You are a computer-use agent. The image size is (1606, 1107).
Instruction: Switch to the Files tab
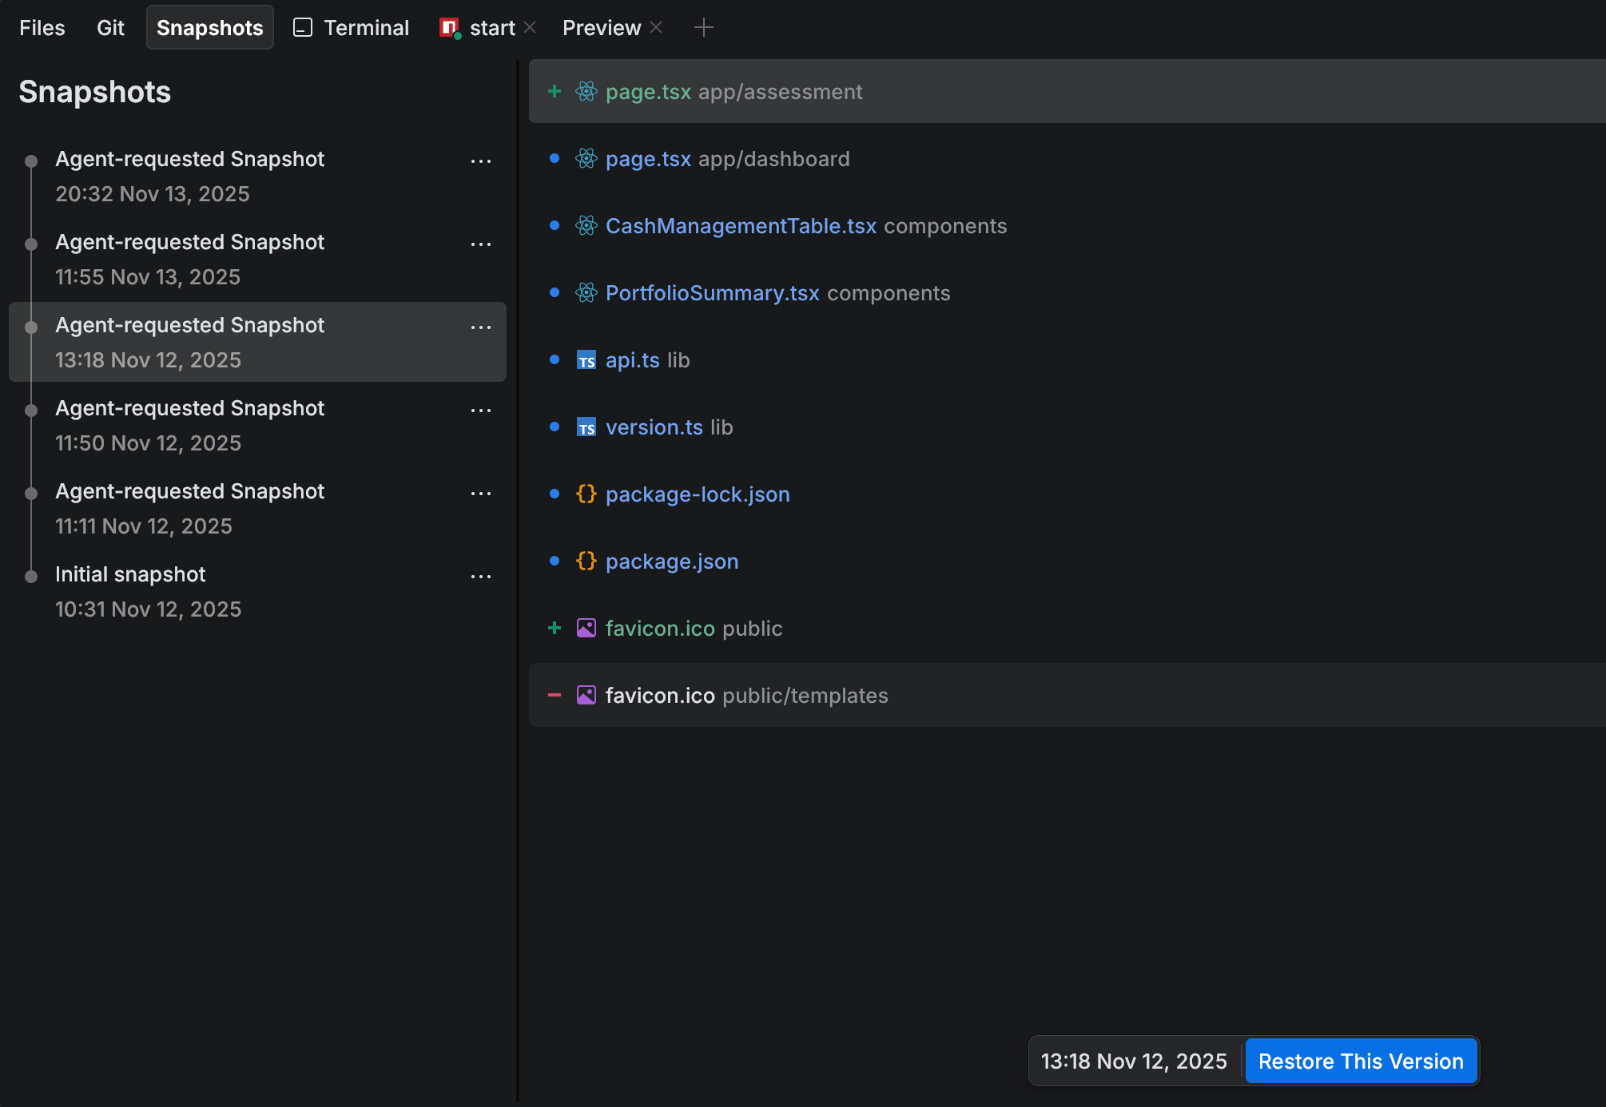click(41, 27)
